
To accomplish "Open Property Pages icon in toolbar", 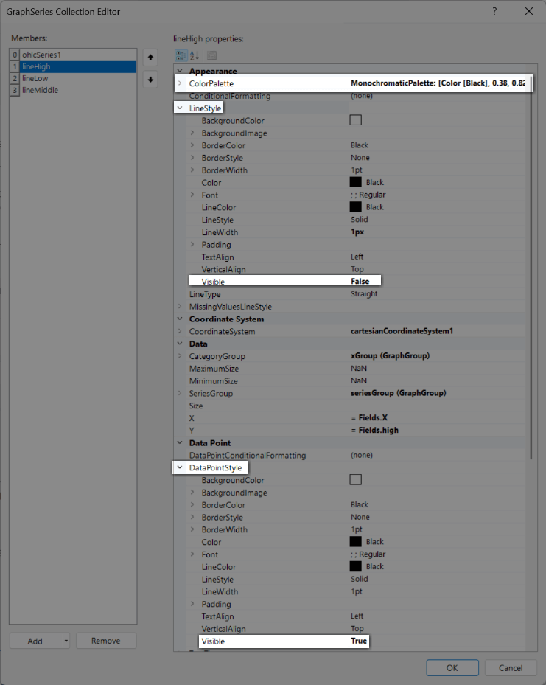I will 211,55.
